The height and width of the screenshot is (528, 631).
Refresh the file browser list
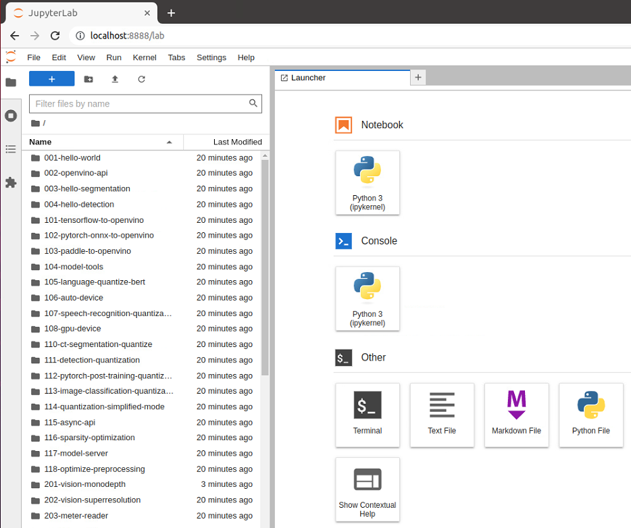click(x=141, y=79)
